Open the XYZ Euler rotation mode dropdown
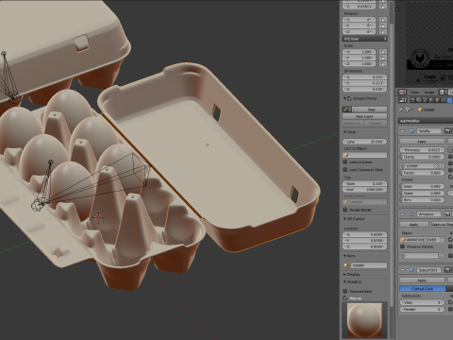Screen dimensions: 453x340 click(364, 39)
